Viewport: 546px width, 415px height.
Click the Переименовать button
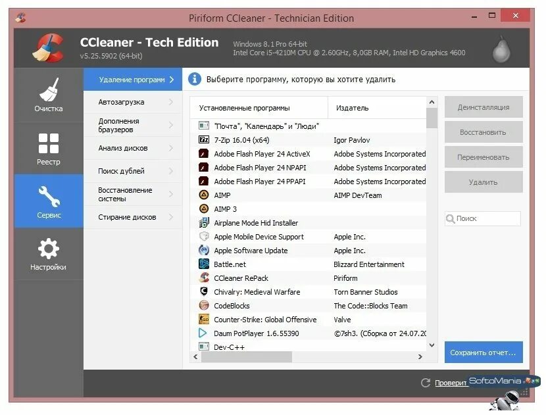tap(484, 157)
